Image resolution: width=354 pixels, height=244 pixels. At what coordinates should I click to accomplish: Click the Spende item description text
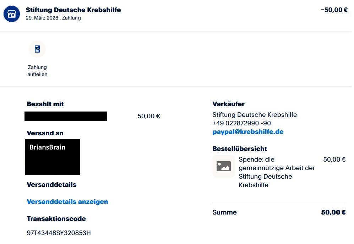277,172
